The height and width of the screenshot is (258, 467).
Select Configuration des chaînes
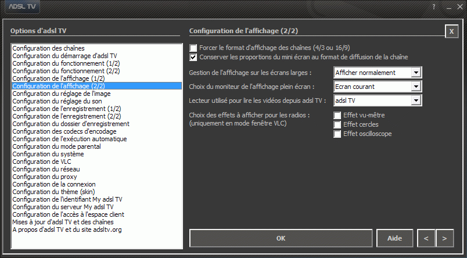(x=97, y=48)
